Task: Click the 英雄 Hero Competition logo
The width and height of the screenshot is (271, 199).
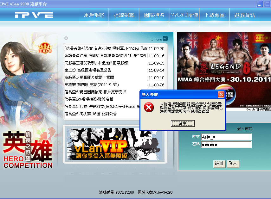Action: click(28, 149)
